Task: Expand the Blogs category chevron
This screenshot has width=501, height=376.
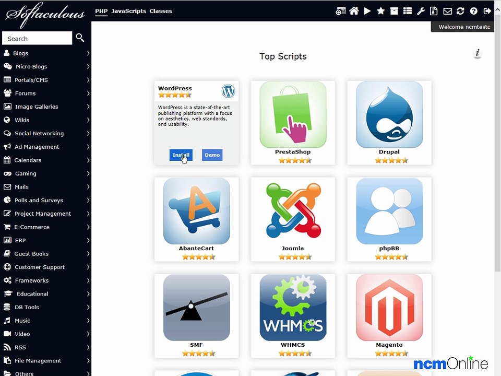Action: [88, 53]
